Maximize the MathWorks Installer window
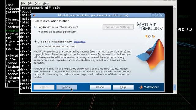The height and width of the screenshot is (110, 196). click(x=157, y=15)
